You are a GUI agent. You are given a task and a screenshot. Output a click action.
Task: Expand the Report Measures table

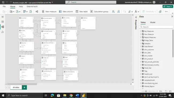[141, 37]
